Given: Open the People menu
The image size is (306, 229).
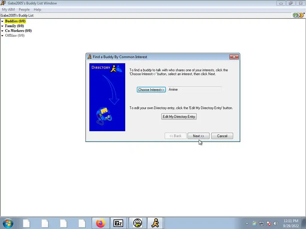Looking at the screenshot, I should tap(24, 9).
